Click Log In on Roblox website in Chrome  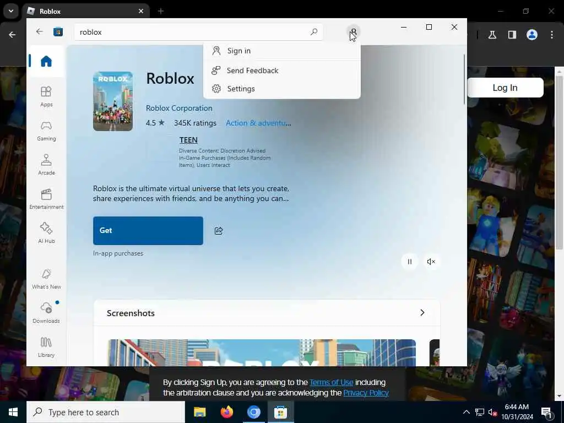(505, 88)
